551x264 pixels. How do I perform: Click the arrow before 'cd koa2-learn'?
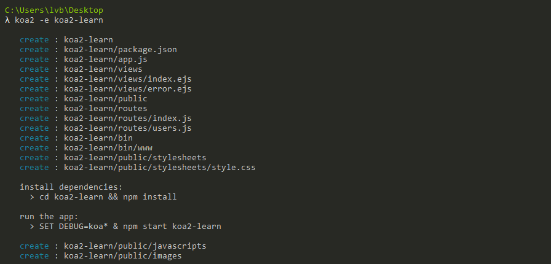[x=32, y=197]
